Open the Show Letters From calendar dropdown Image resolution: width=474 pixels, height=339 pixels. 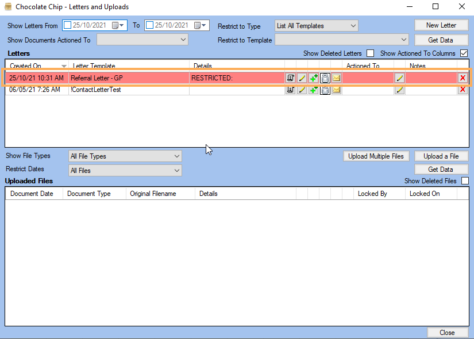coord(118,25)
